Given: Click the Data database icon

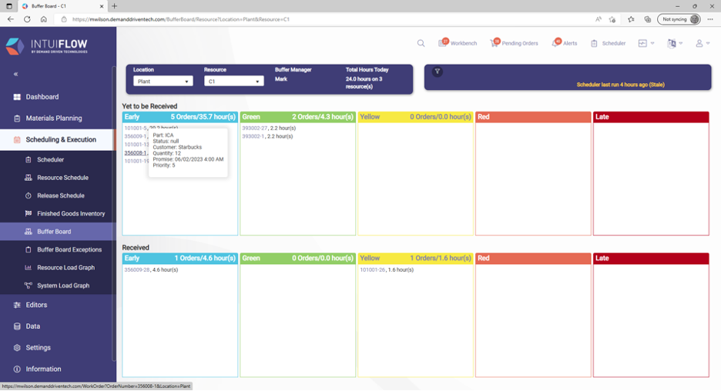Looking at the screenshot, I should (17, 326).
